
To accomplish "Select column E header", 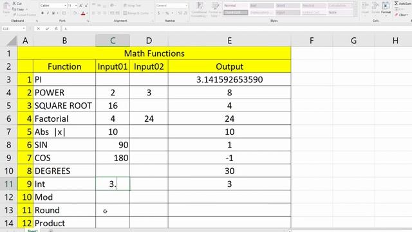I will [229, 41].
